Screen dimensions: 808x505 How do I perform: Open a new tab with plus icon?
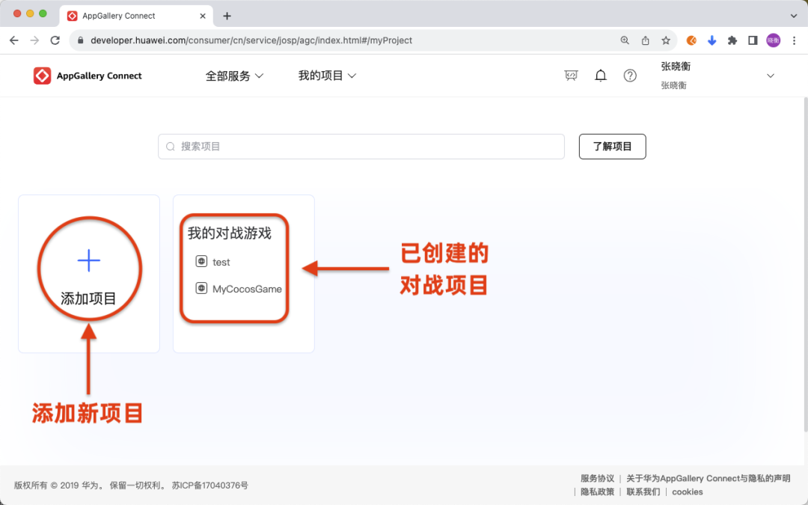pos(227,16)
